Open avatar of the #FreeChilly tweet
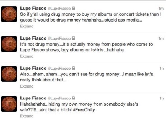This screenshot has width=166, height=121. (9, 104)
